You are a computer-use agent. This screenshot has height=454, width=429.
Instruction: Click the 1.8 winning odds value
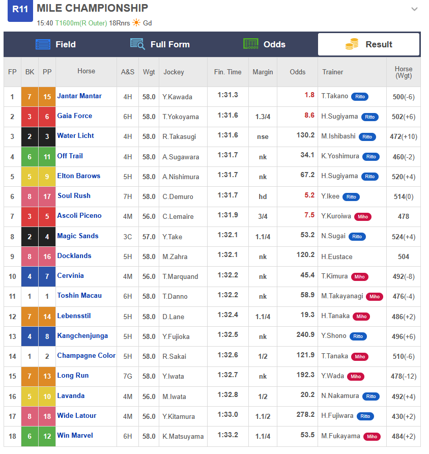pyautogui.click(x=309, y=95)
